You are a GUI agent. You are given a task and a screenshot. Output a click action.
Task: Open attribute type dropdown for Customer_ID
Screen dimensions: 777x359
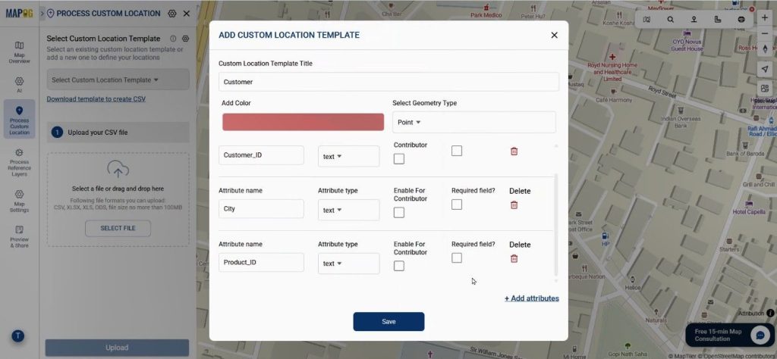pyautogui.click(x=348, y=156)
